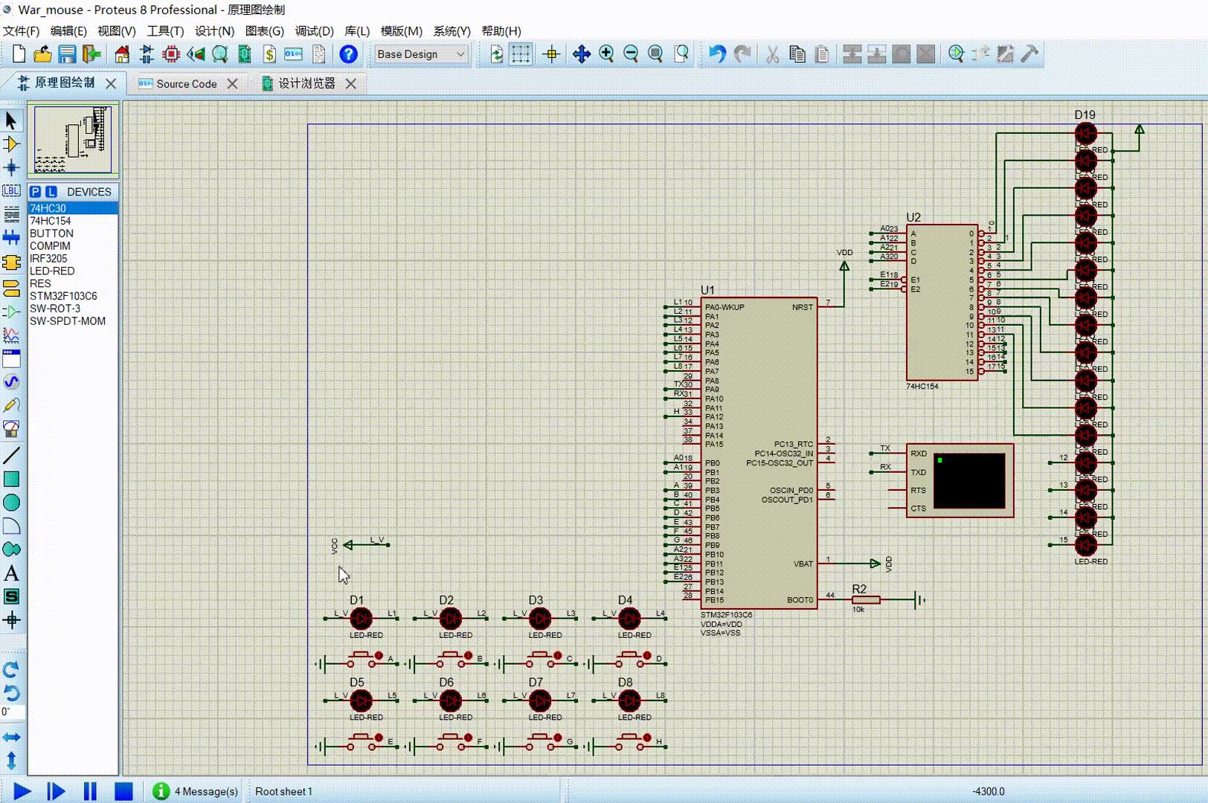Select Junction Dot Mode tool

click(x=11, y=167)
